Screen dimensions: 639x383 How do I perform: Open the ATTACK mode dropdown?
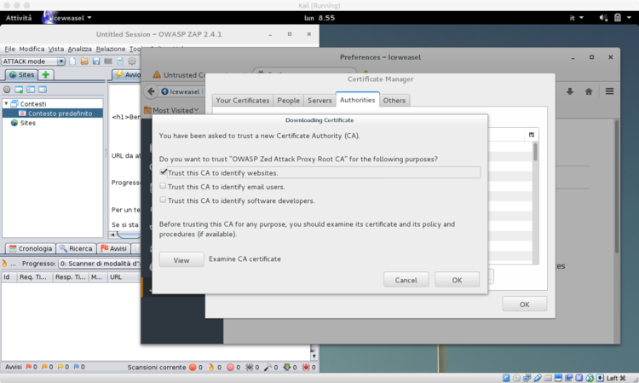click(60, 61)
